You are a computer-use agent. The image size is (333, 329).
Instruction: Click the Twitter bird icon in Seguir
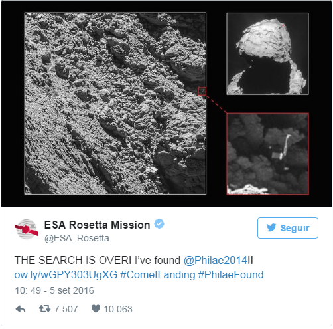click(271, 227)
